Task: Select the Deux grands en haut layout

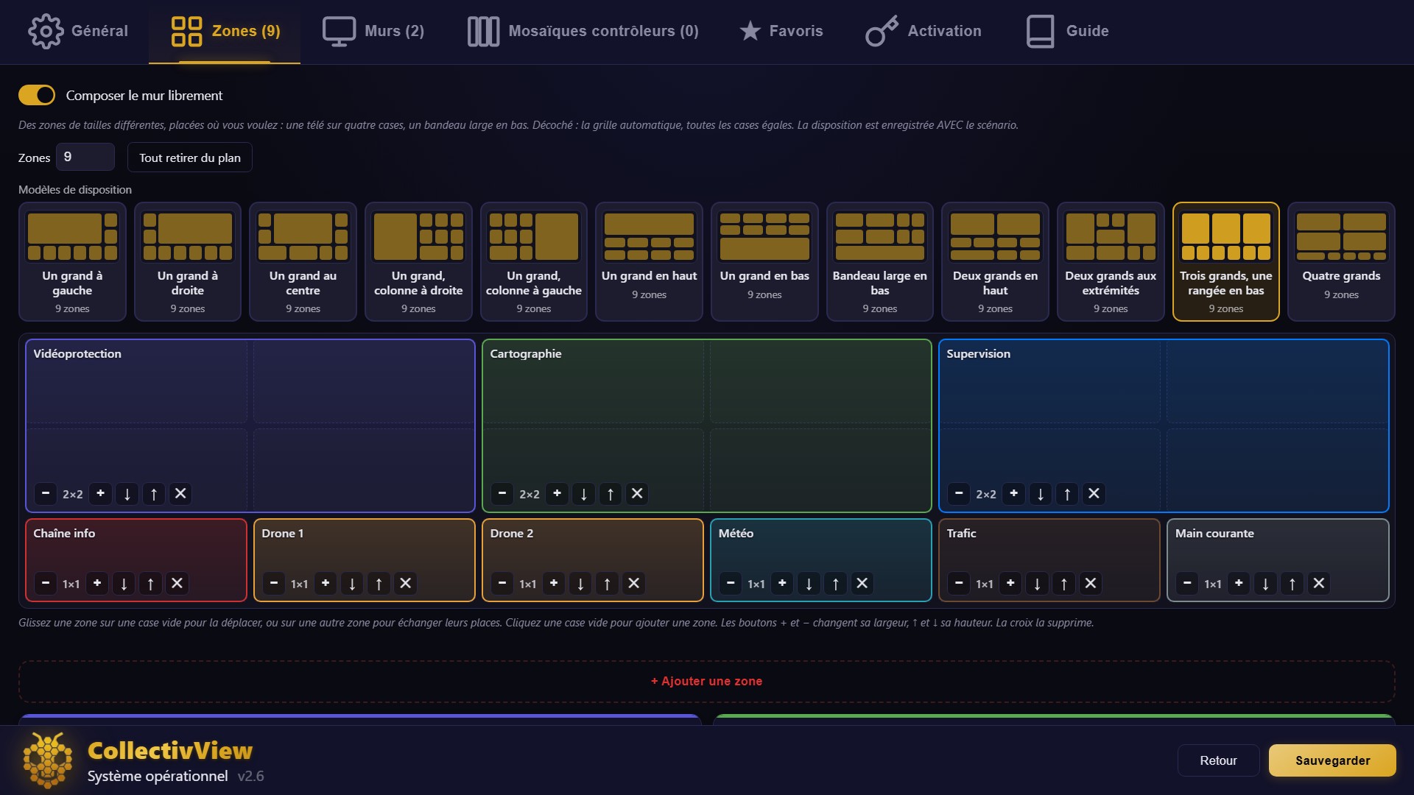Action: click(995, 262)
